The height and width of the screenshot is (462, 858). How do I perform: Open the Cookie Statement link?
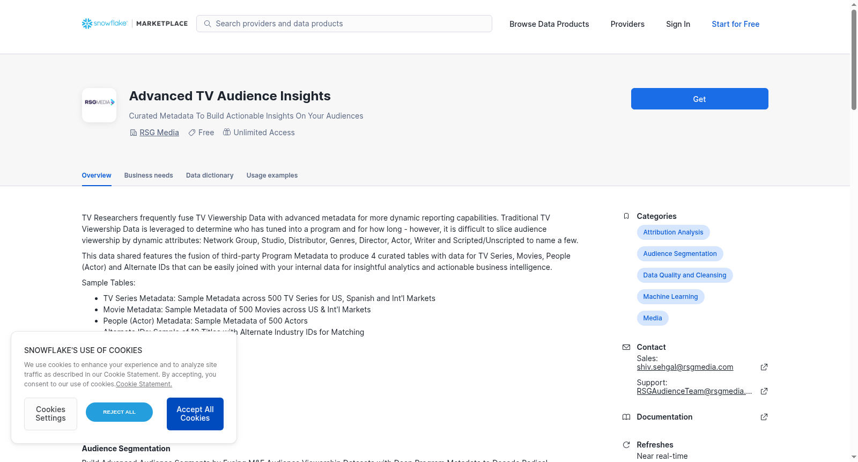pos(144,384)
